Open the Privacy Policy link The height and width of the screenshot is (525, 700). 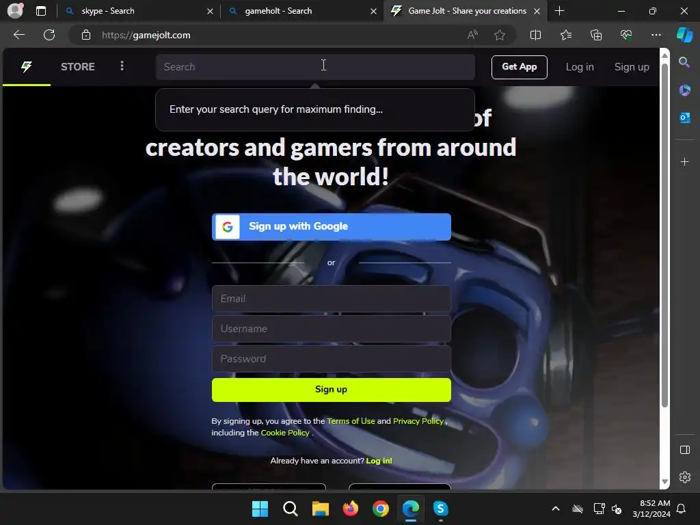pyautogui.click(x=418, y=421)
